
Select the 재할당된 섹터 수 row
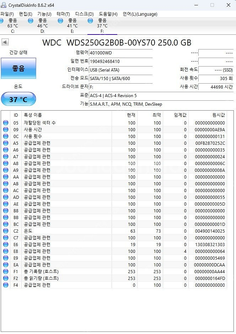114,123
